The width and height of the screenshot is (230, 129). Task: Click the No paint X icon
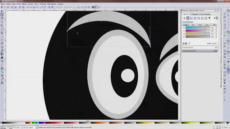coord(184,18)
